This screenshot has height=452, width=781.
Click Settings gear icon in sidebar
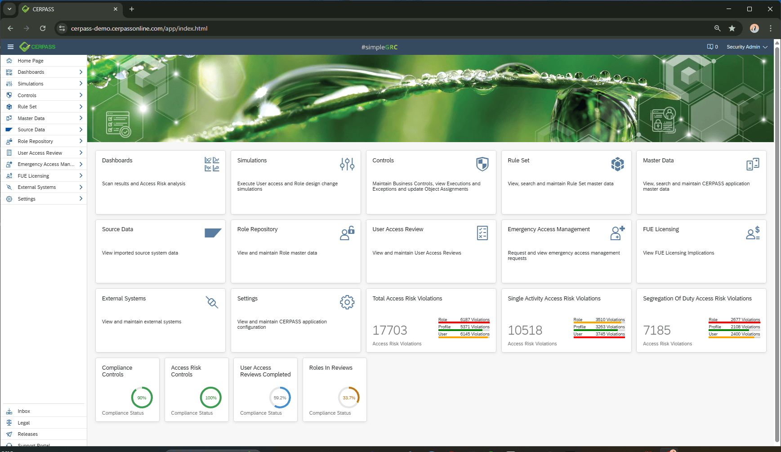pos(9,199)
